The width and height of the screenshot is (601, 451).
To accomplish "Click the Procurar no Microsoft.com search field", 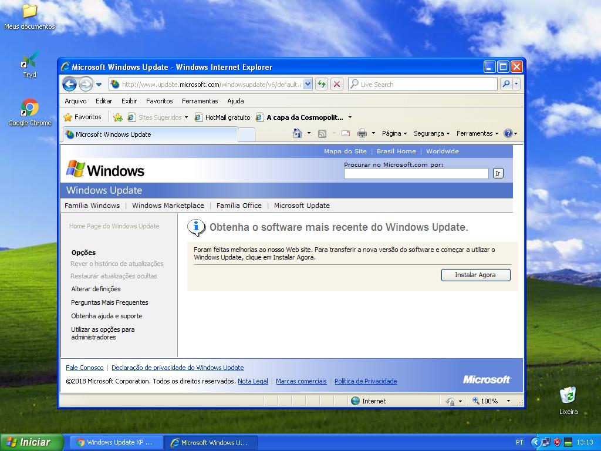I will (416, 173).
